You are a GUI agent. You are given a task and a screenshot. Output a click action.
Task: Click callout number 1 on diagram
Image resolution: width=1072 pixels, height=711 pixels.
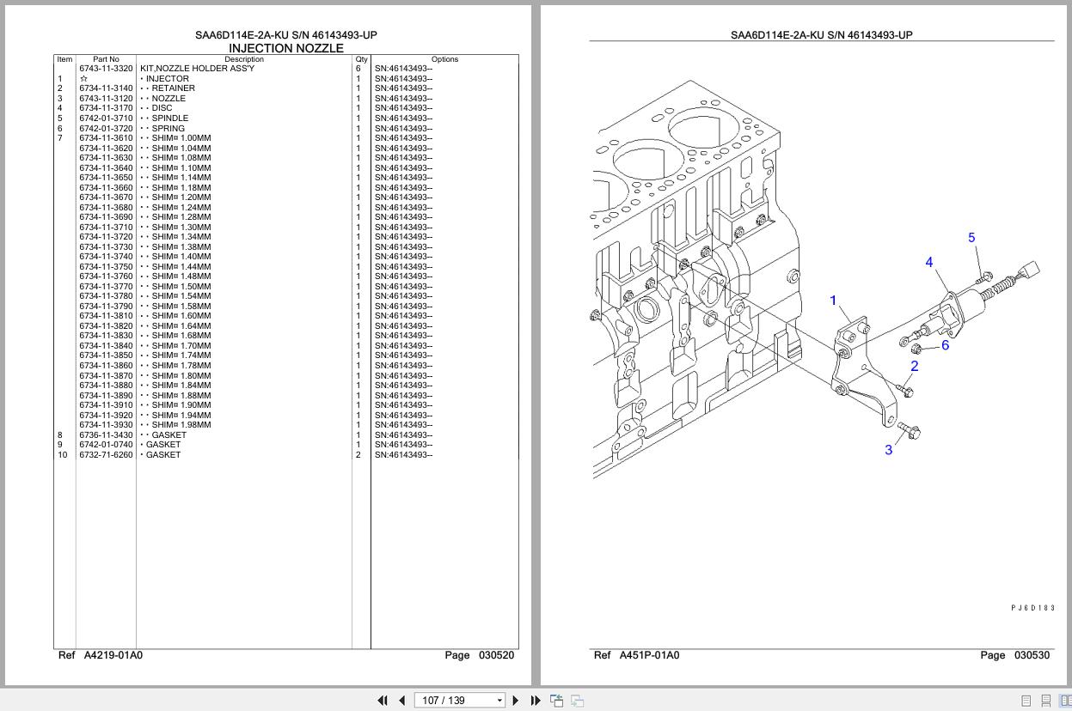[x=833, y=301]
